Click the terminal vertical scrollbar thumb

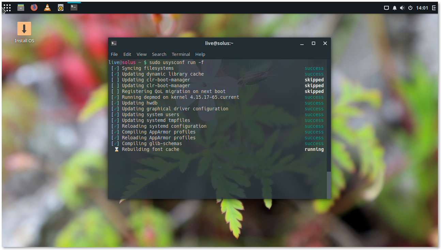tap(329, 185)
